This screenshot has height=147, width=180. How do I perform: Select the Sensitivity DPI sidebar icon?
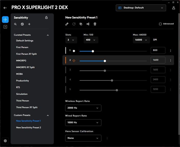tap(5, 19)
